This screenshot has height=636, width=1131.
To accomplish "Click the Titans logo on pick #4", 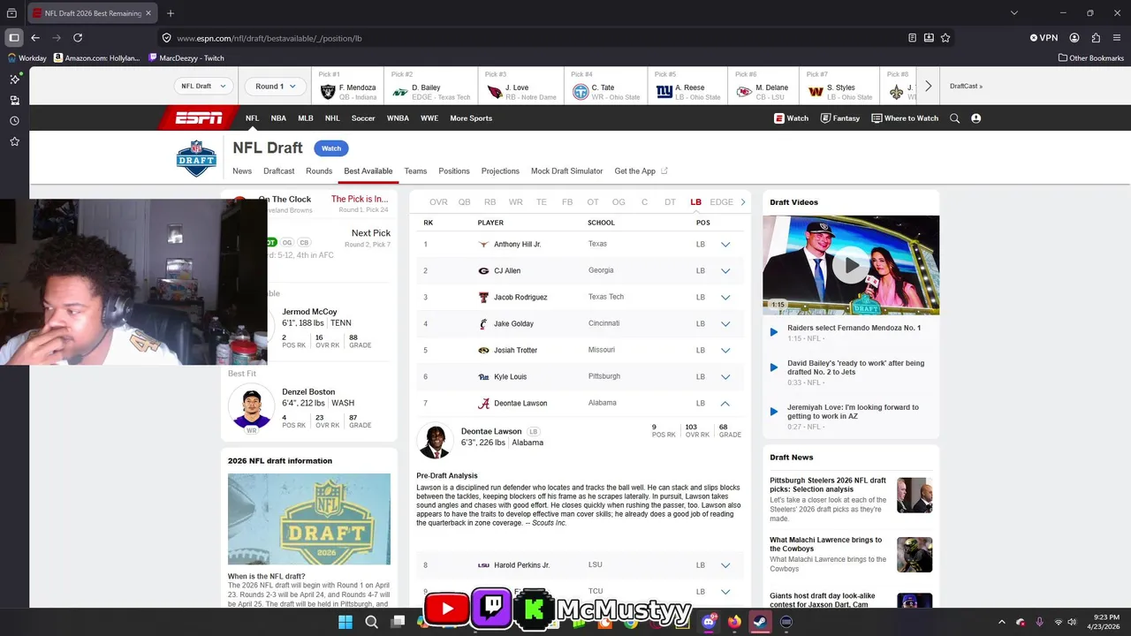I will pos(581,92).
